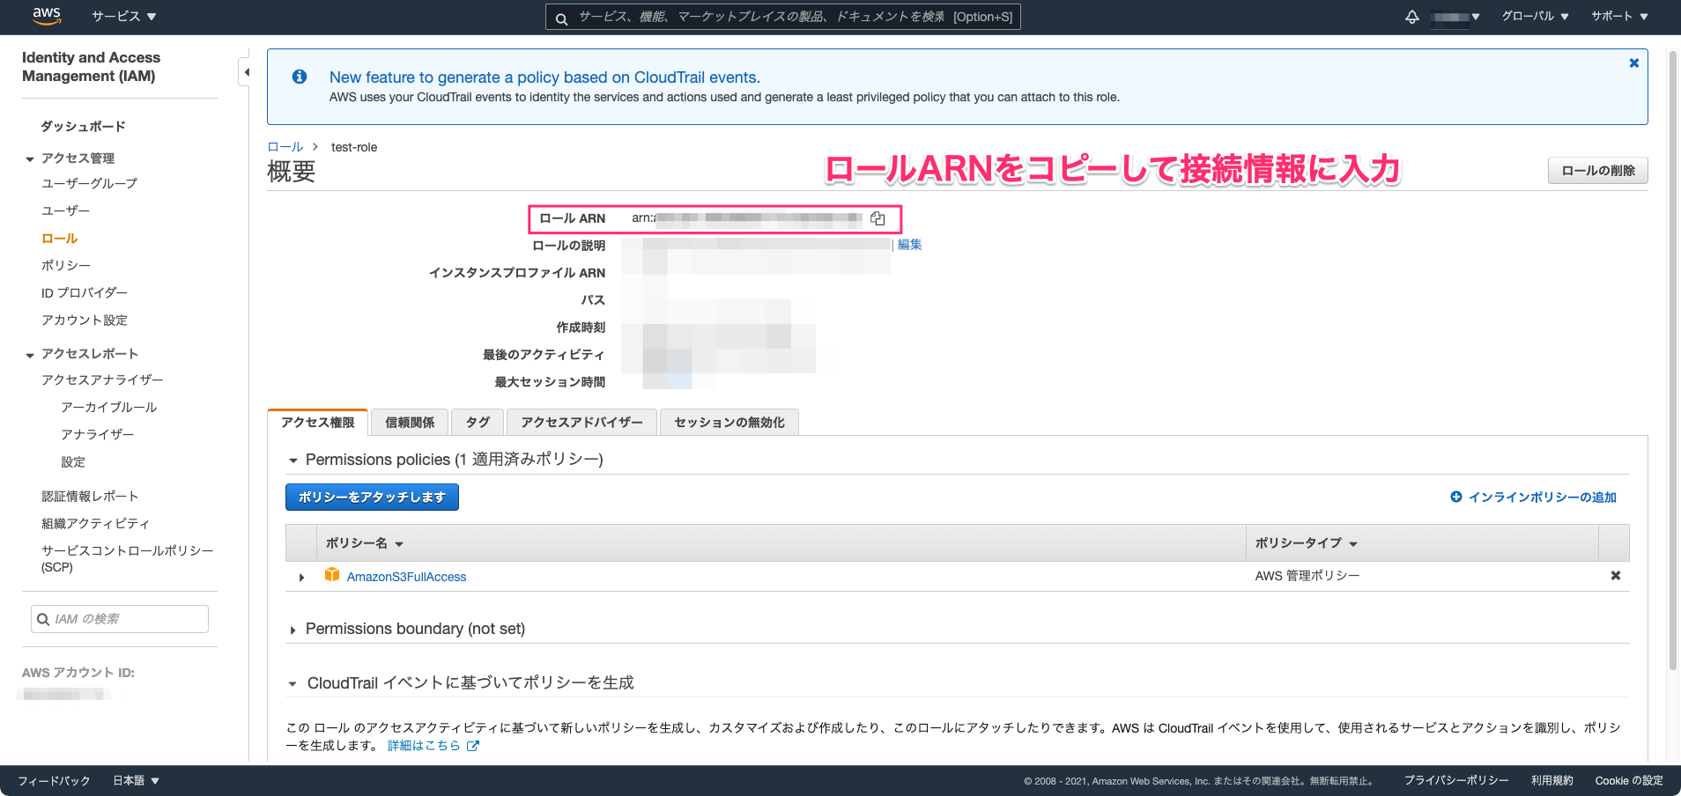Open the プライバシーポリシー footer link
1681x796 pixels.
pyautogui.click(x=1455, y=780)
